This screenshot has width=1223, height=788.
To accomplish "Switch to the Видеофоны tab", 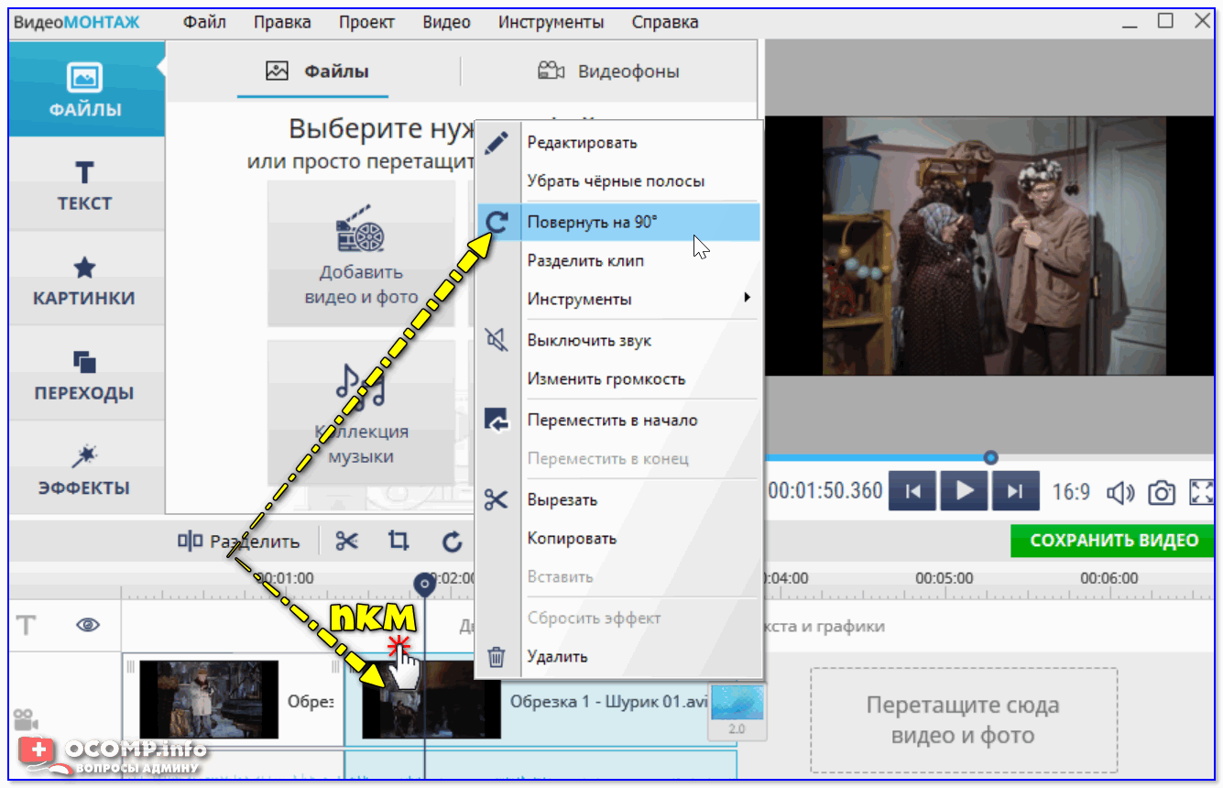I will coord(608,71).
